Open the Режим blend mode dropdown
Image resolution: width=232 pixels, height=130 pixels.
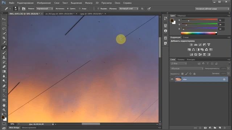[x=45, y=9]
